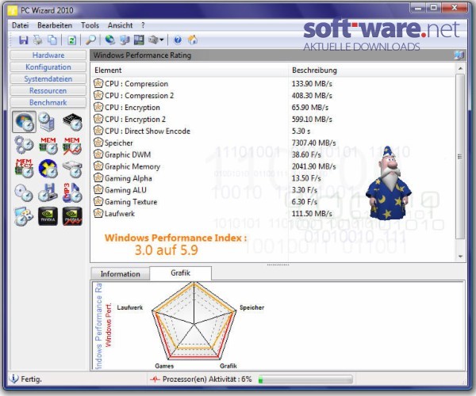This screenshot has width=476, height=396.
Task: Select the Laufwerk row
Action: pos(273,214)
